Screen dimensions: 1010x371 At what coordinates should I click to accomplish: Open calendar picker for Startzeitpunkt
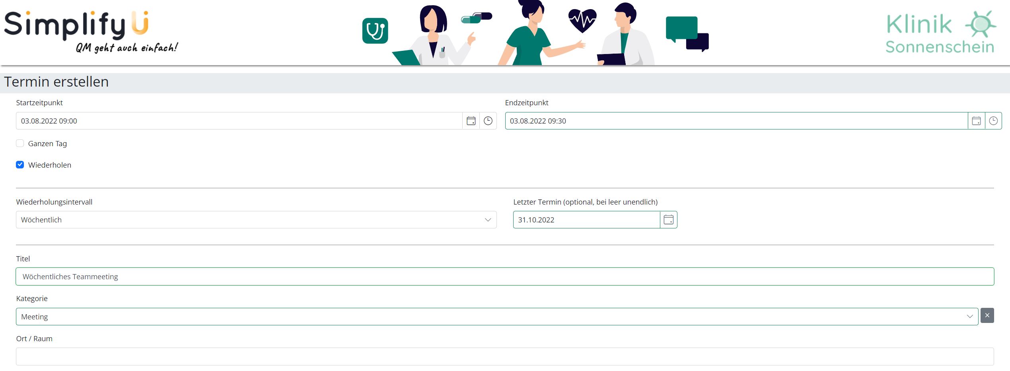[x=471, y=121]
